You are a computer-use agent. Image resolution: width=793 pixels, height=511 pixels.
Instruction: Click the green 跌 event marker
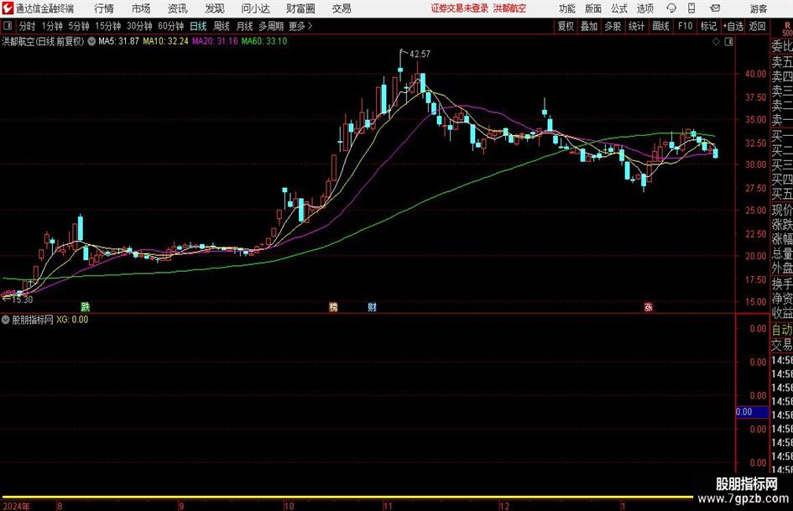point(86,307)
